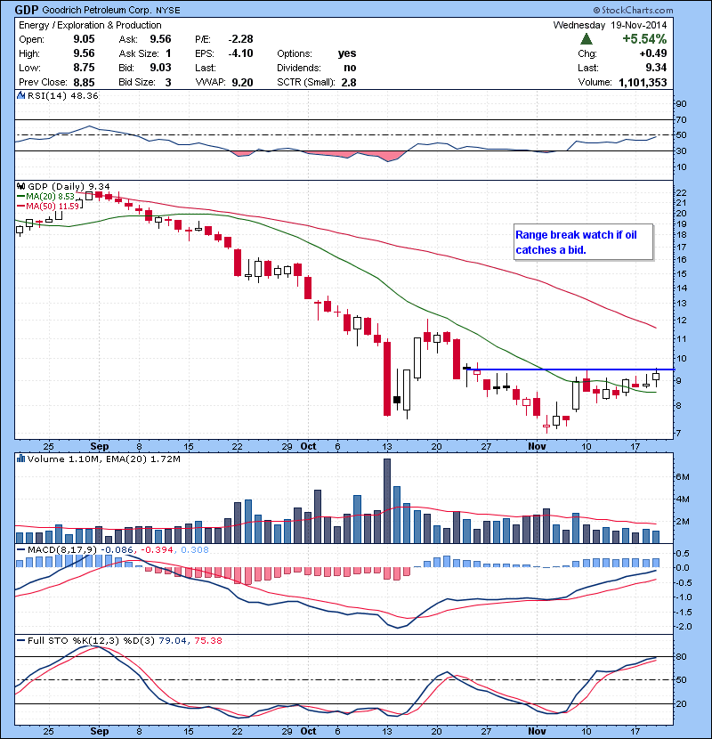Click the High value in the quote table
This screenshot has width=712, height=739.
(x=84, y=53)
